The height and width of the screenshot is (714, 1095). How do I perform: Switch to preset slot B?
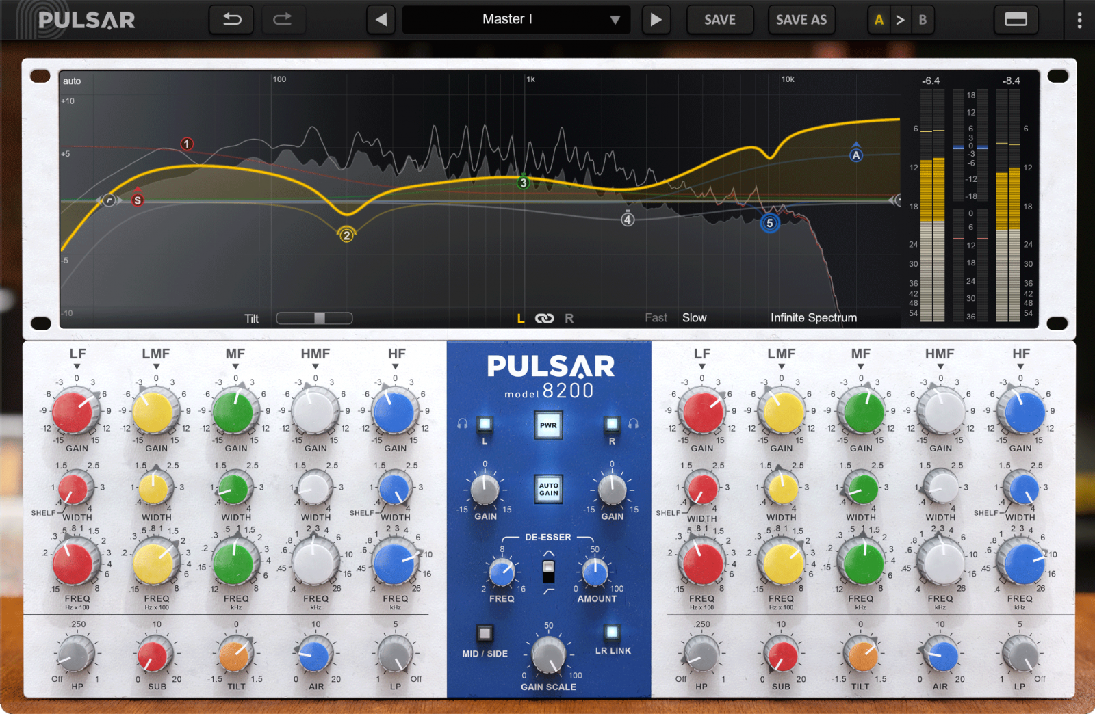[922, 19]
